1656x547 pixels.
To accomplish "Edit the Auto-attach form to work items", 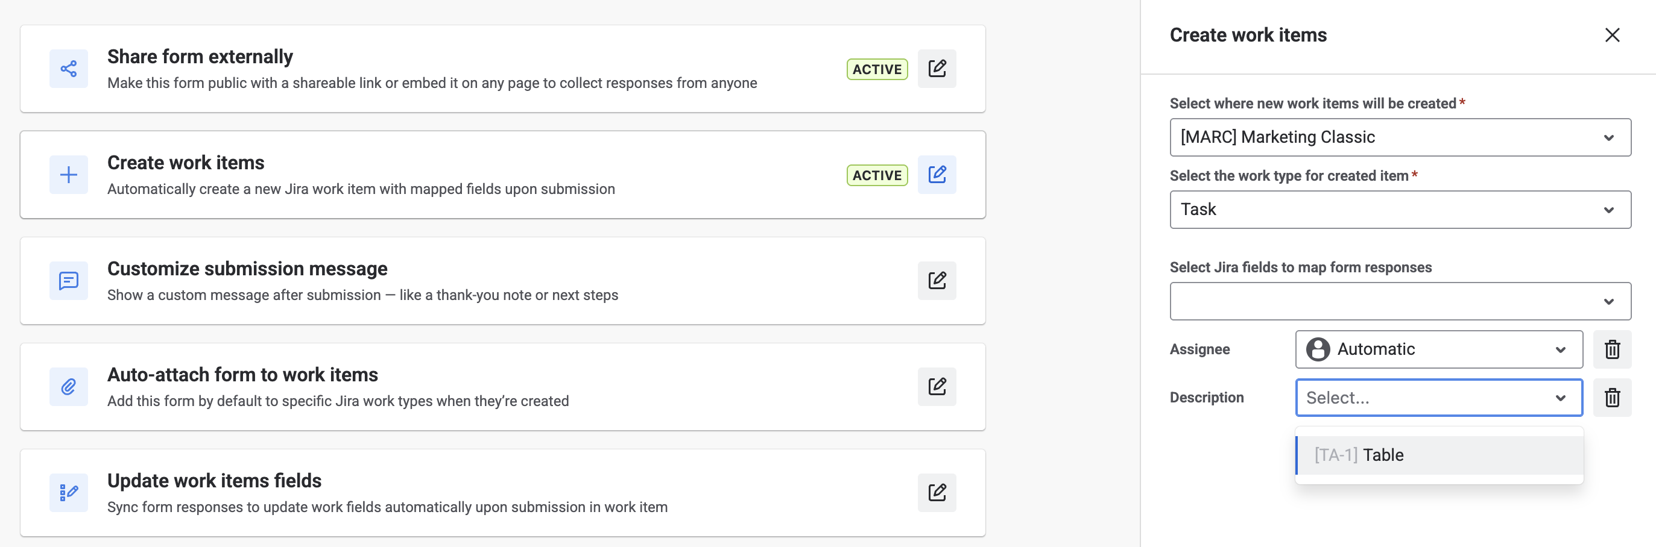I will (937, 387).
